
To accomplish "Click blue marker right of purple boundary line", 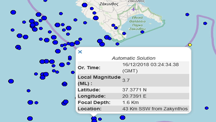I will click(205, 23).
